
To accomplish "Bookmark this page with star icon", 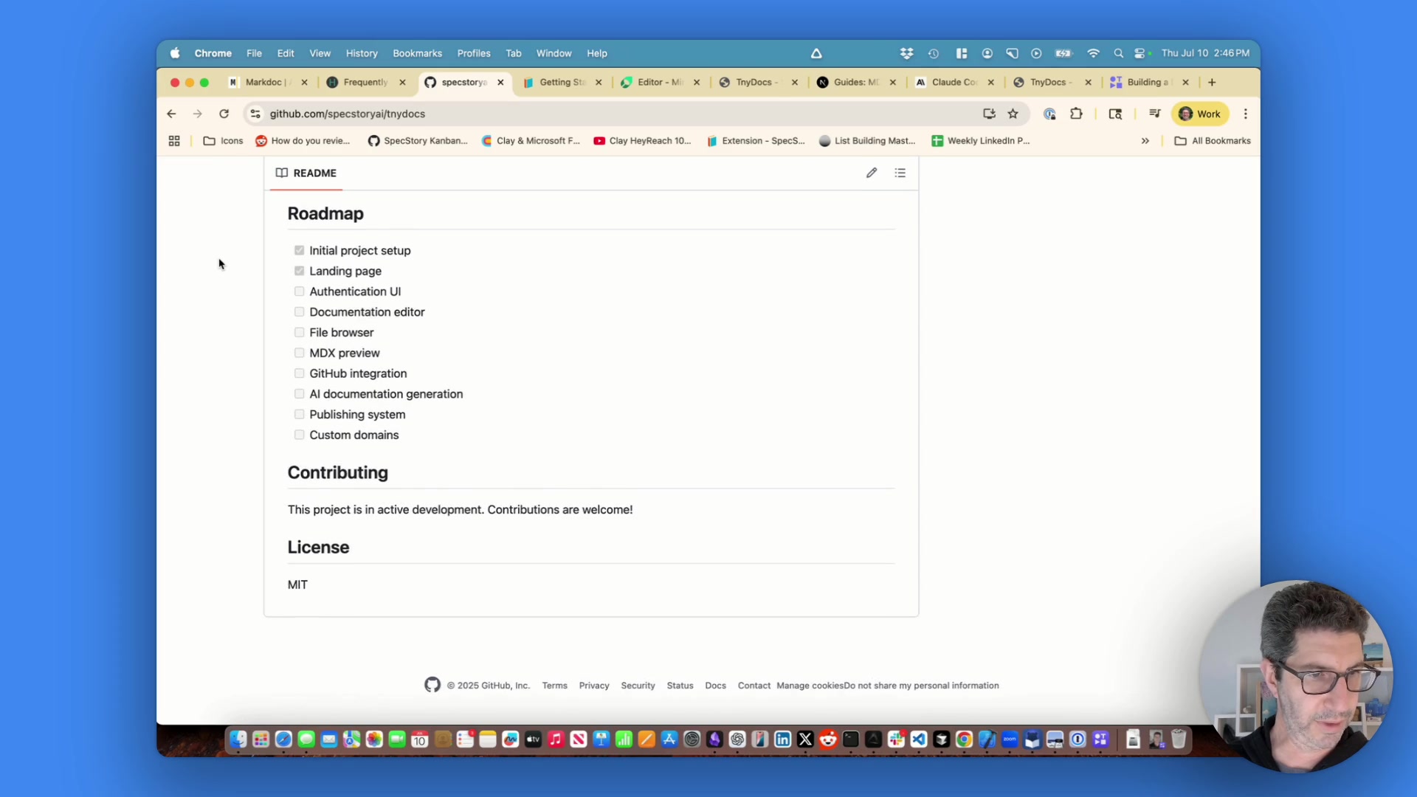I will point(1013,114).
